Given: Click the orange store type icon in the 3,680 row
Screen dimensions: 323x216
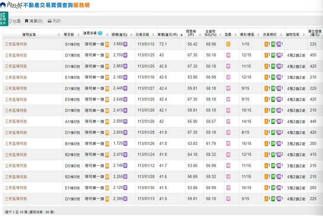Looking at the screenshot, I should pos(228,44).
